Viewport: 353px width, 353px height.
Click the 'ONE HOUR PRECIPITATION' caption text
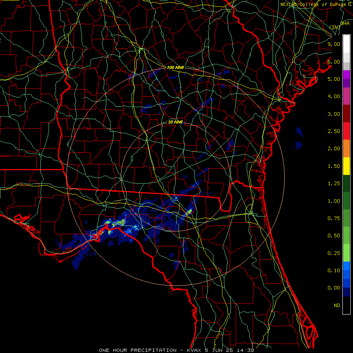pyautogui.click(x=138, y=350)
